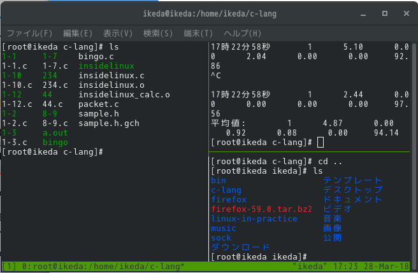Click insidelinux.c file name
The height and width of the screenshot is (273, 418).
pos(111,75)
